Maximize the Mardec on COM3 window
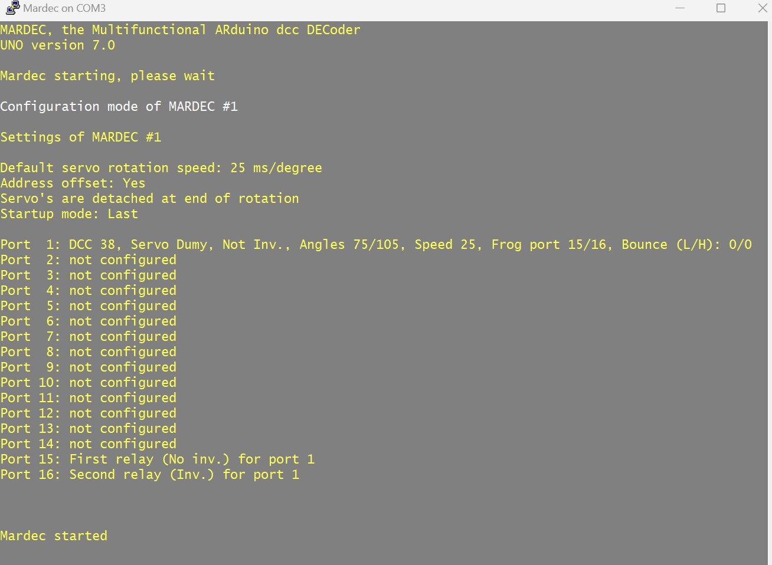Viewport: 772px width, 565px height. 721,8
